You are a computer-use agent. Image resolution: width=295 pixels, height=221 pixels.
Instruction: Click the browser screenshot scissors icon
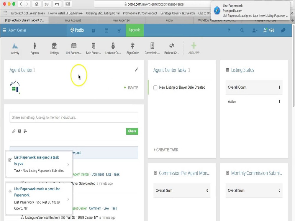pyautogui.click(x=47, y=4)
